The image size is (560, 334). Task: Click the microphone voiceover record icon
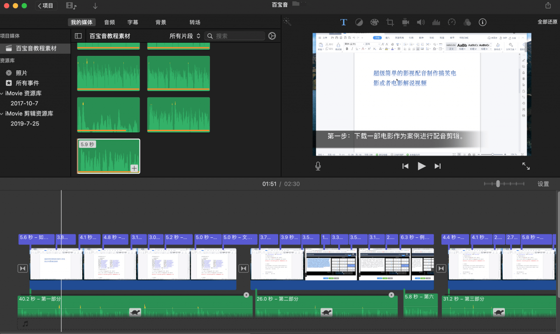click(318, 166)
